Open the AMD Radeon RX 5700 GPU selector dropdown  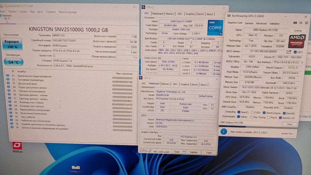(x=241, y=123)
